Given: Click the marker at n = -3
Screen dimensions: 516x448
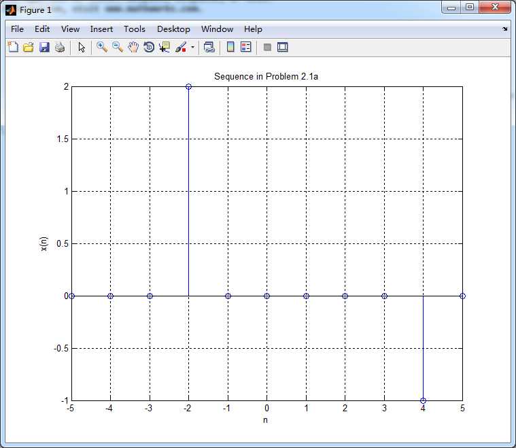Looking at the screenshot, I should pos(150,296).
